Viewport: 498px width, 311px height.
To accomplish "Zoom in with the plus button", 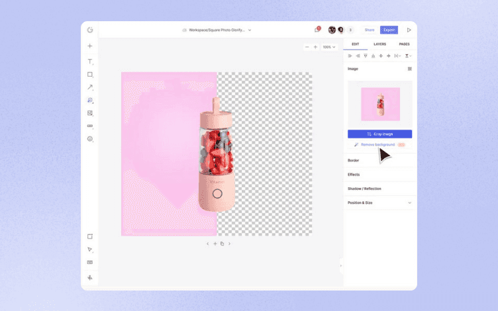I will [x=315, y=47].
